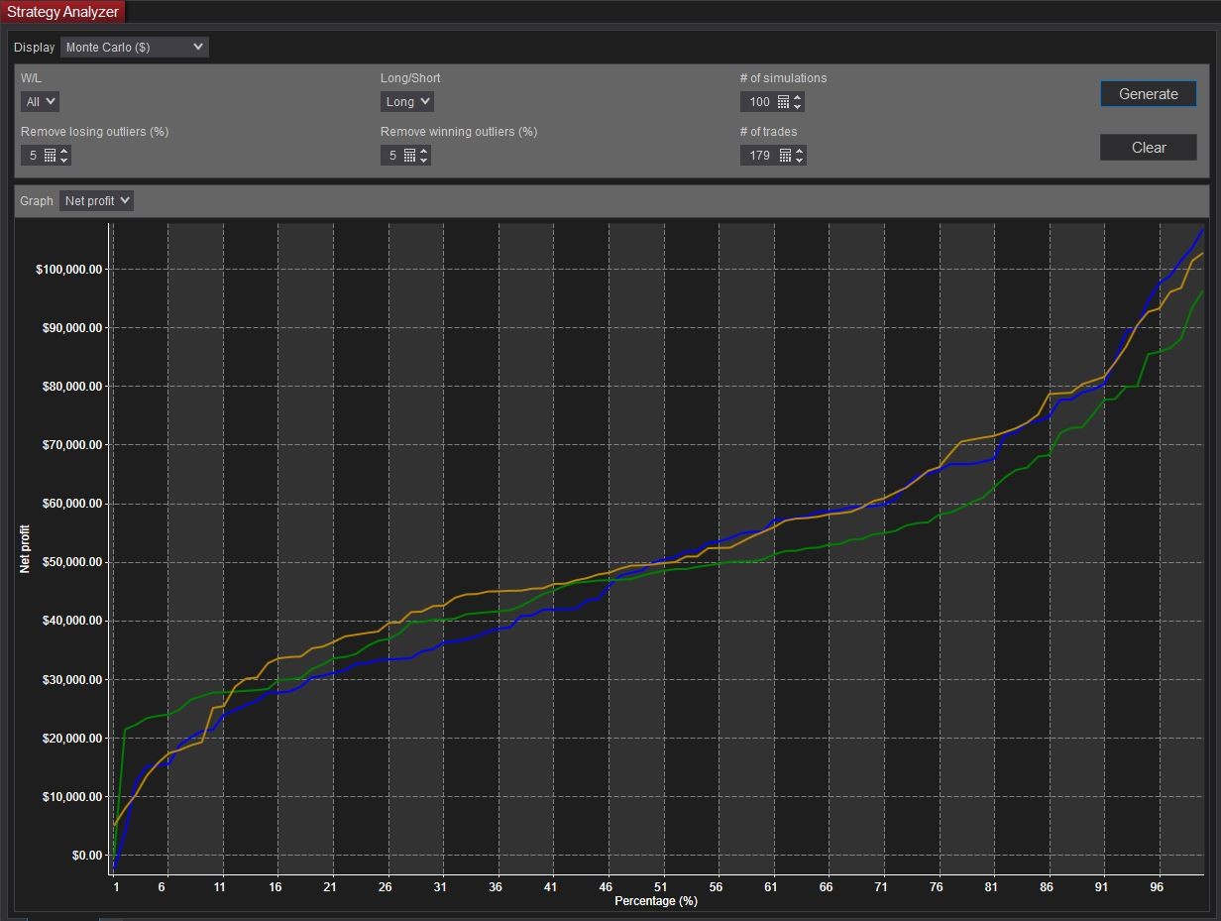Click the x-axis tick label 36

495,887
